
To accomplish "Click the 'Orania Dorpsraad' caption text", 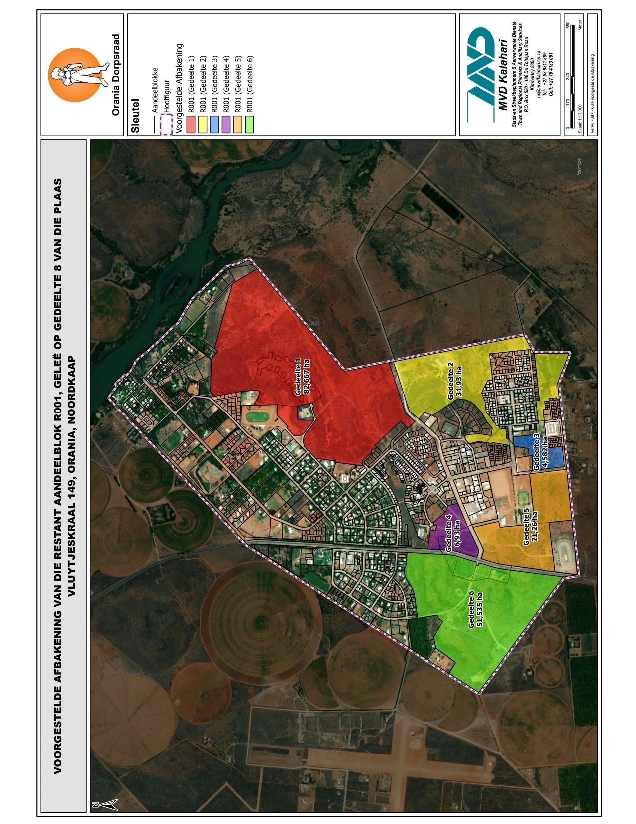I will click(x=116, y=75).
